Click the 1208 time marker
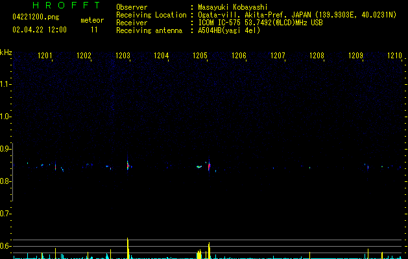The image size is (408, 259). pos(317,56)
